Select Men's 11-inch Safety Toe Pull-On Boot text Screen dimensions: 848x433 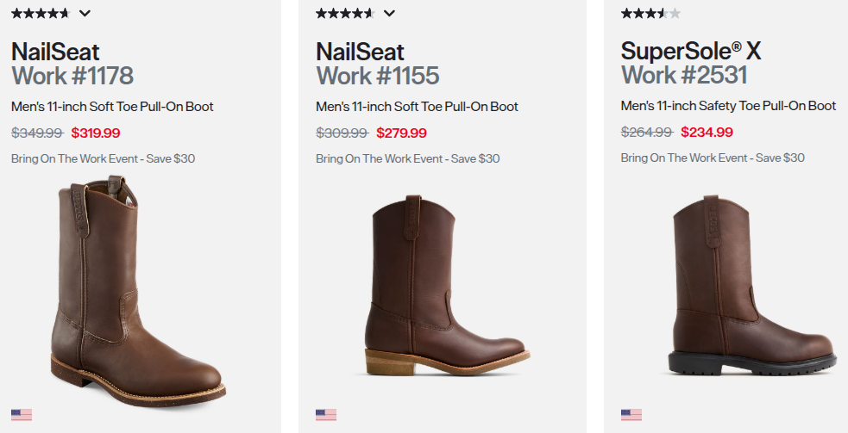[x=728, y=106]
